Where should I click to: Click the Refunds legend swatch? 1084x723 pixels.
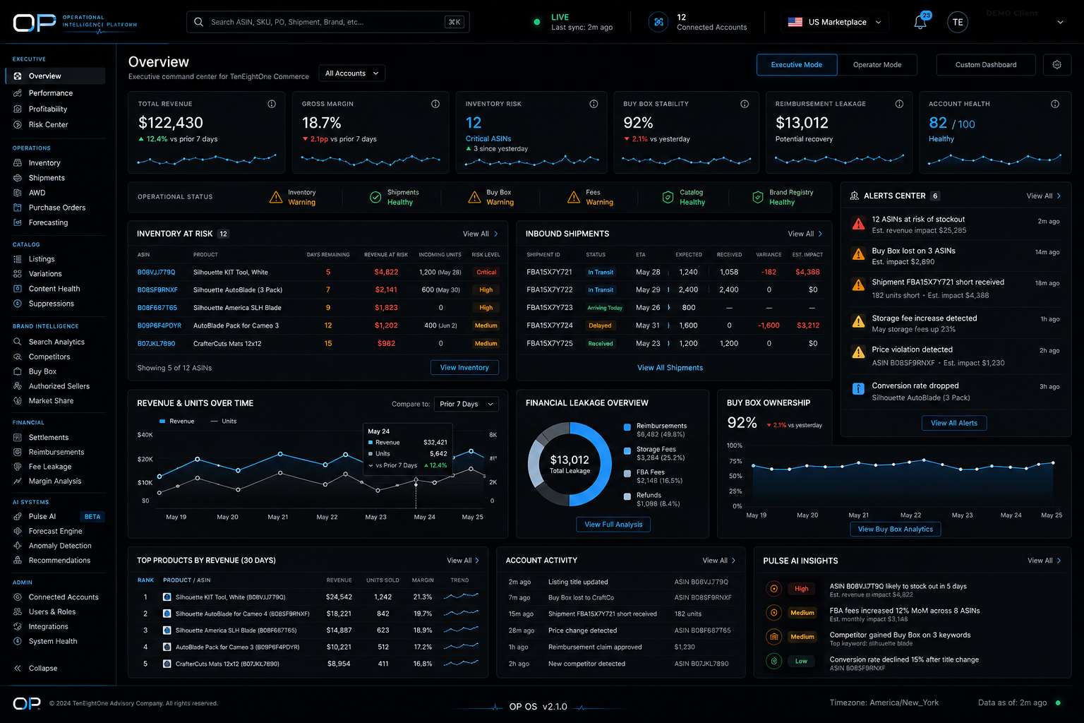[627, 496]
